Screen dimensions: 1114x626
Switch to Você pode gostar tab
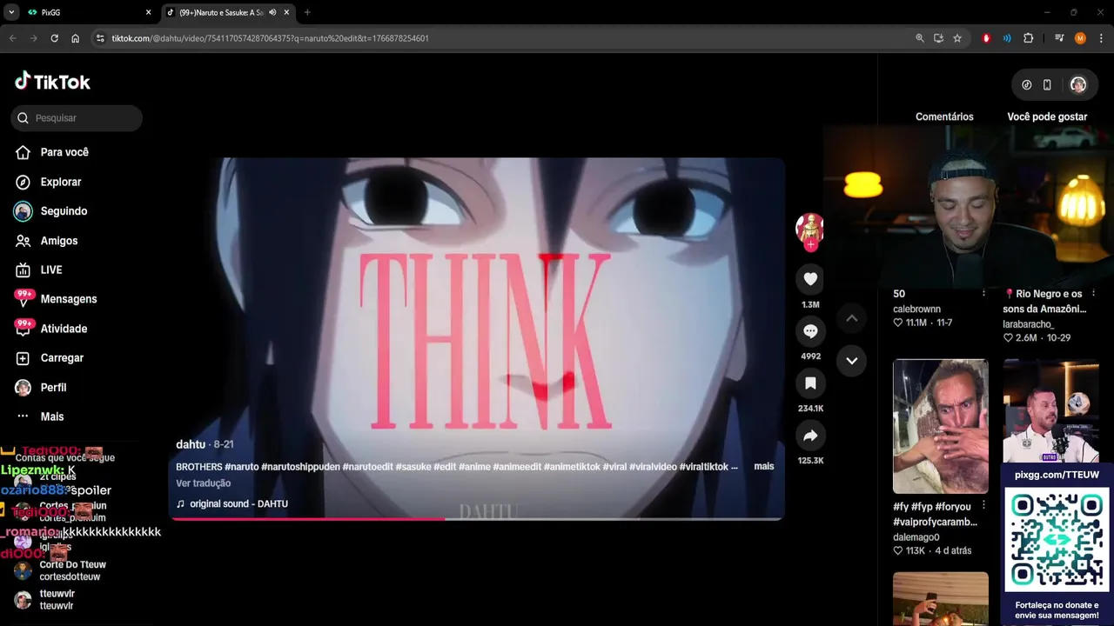click(1047, 117)
